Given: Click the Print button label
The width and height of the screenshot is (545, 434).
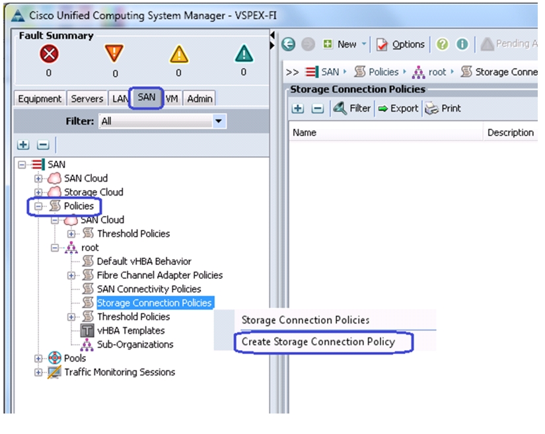Looking at the screenshot, I should (451, 108).
